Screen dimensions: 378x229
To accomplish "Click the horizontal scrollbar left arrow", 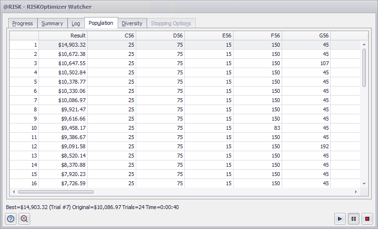I will pos(14,192).
